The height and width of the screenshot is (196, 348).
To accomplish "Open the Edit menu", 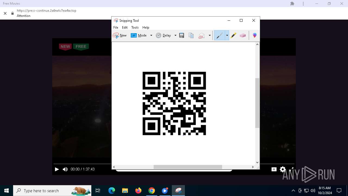I will coord(125,27).
